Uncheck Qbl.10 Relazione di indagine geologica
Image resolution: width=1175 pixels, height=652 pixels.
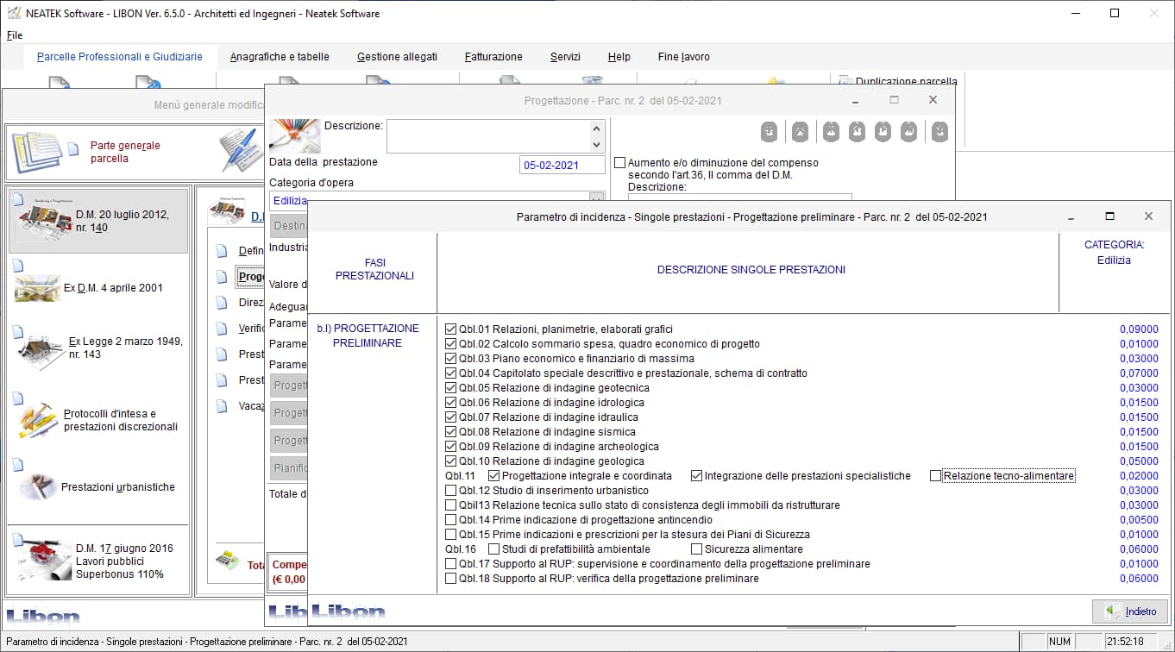(x=451, y=461)
